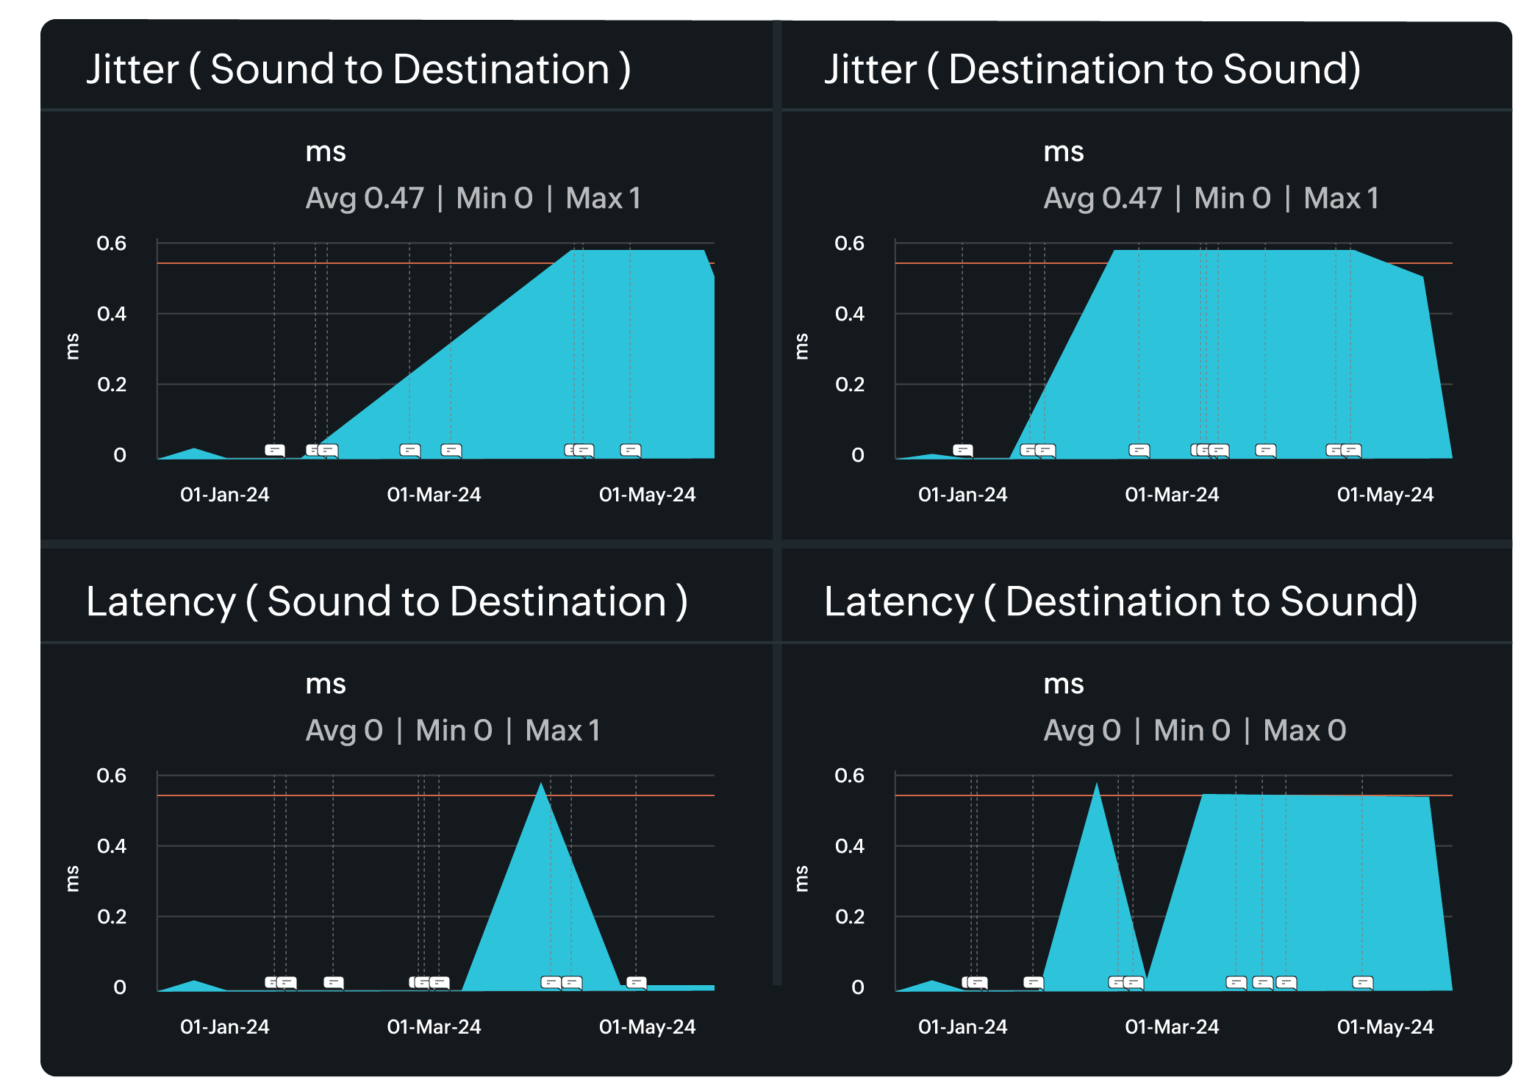Viewport: 1532px width, 1091px height.
Task: Click last annotation marker in Latency Destination to Sound chart
Action: point(1363,982)
